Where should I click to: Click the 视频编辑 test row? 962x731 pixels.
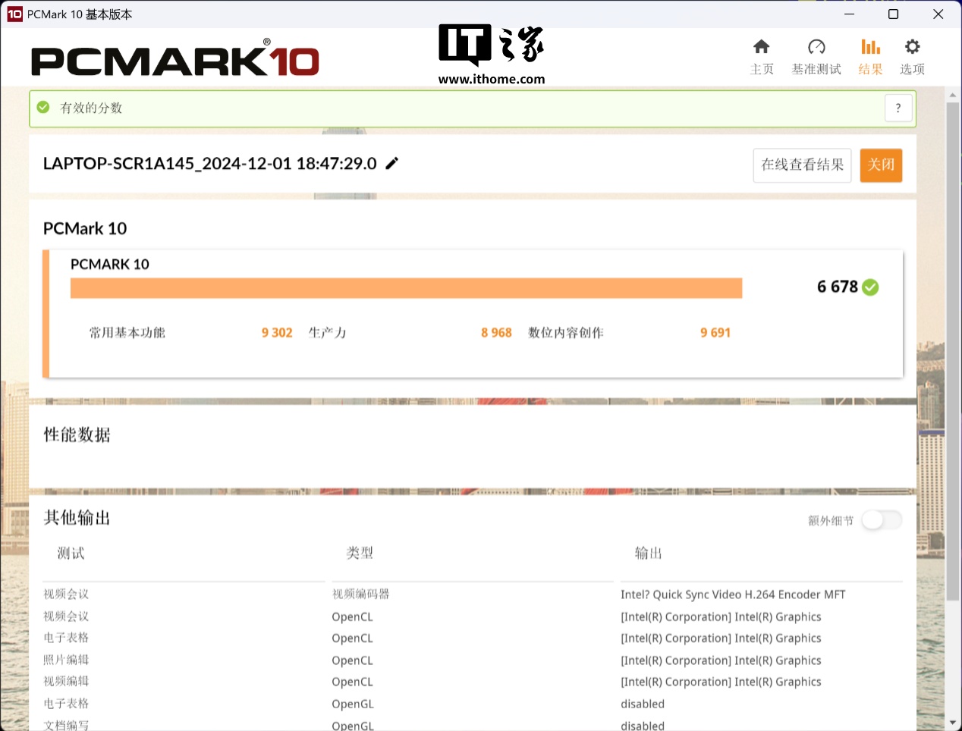66,682
